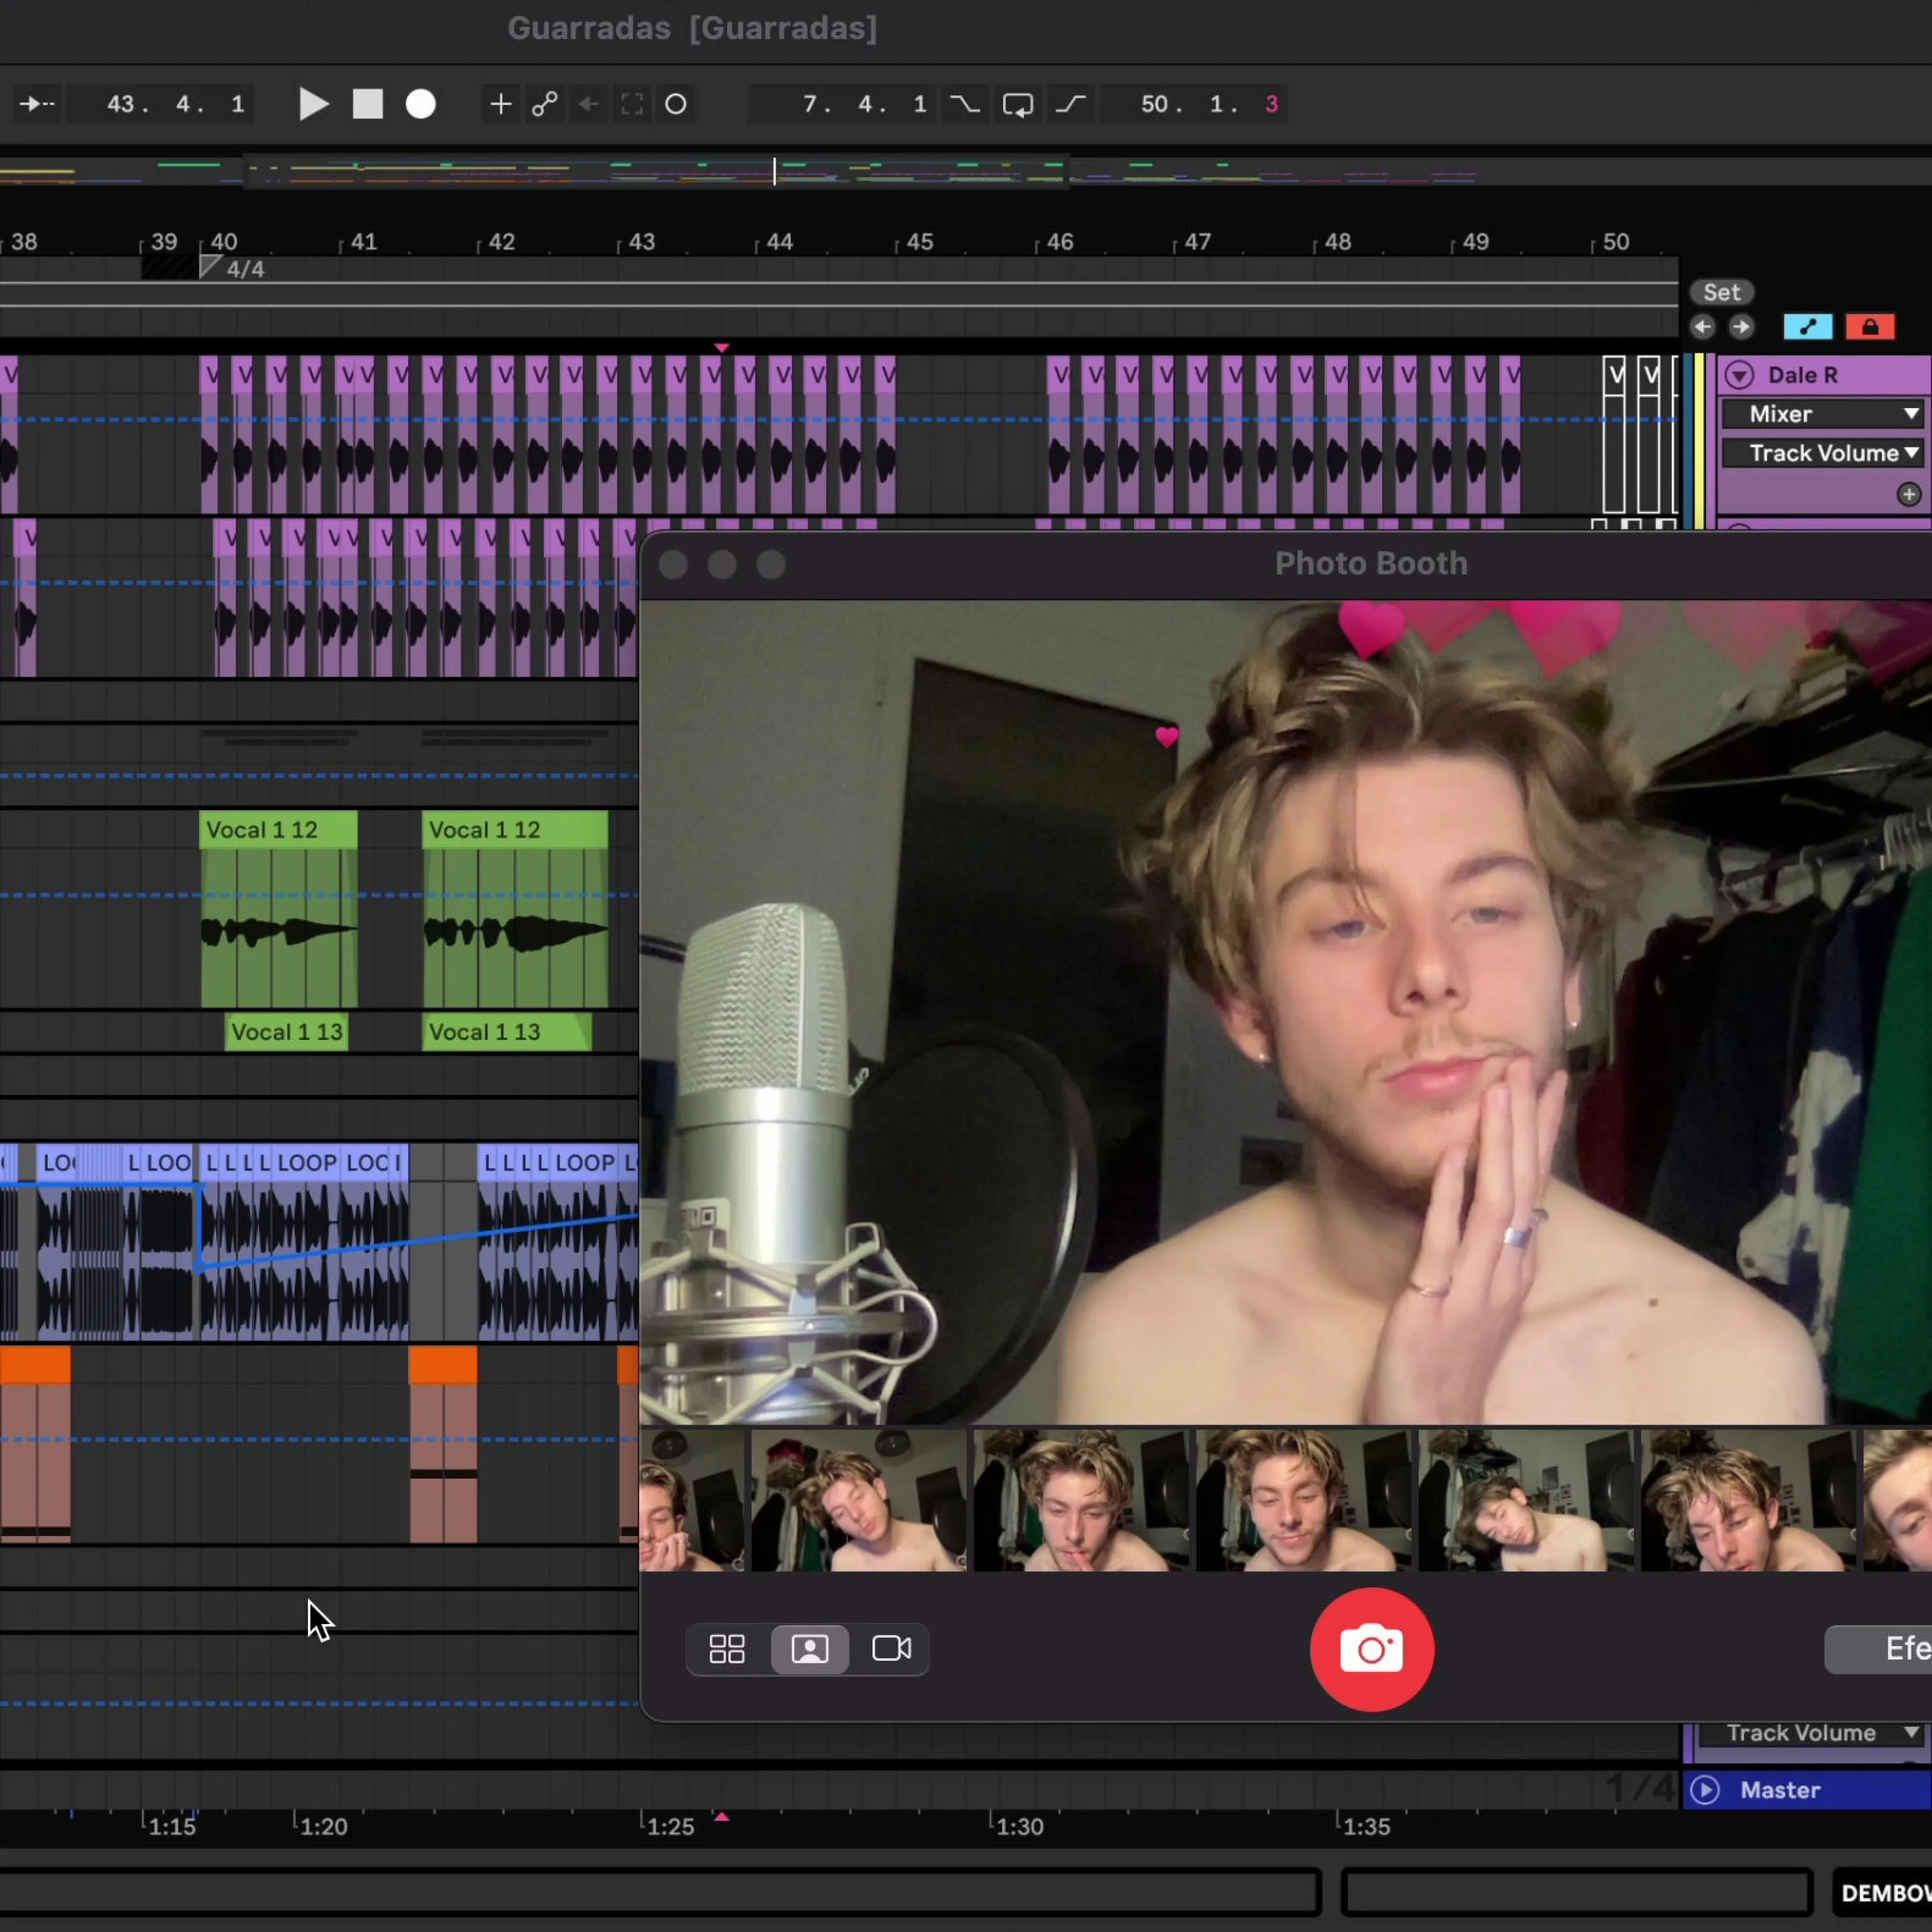Click the Punch-Out switch icon

tap(1071, 104)
